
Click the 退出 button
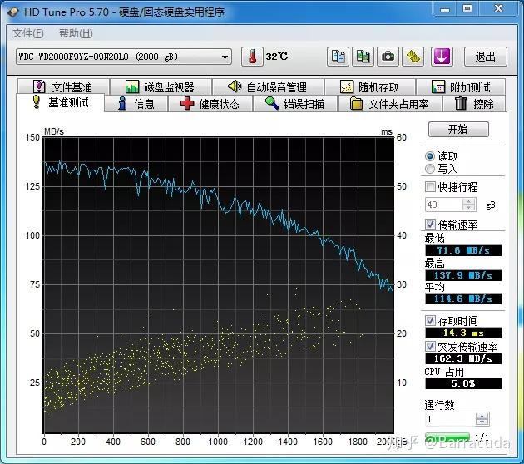485,57
